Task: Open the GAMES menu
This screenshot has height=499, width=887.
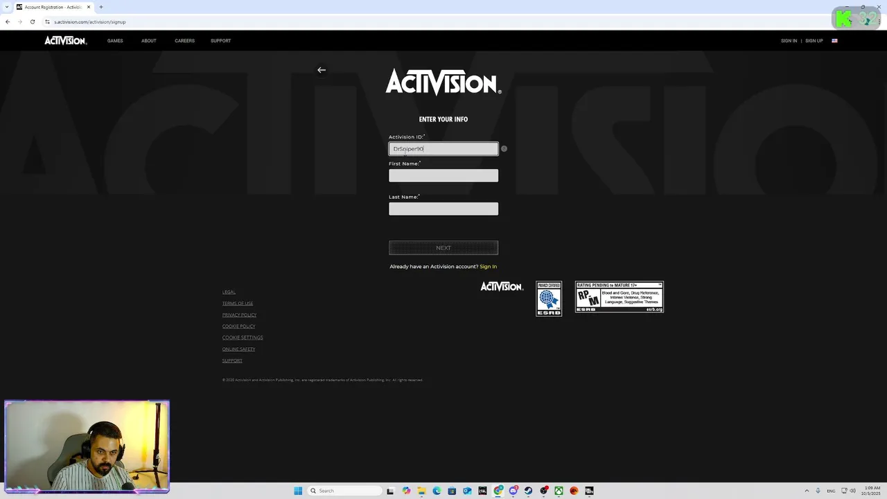Action: [115, 41]
